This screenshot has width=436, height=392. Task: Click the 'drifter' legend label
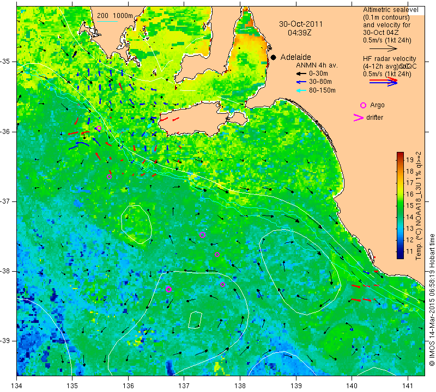pyautogui.click(x=374, y=118)
